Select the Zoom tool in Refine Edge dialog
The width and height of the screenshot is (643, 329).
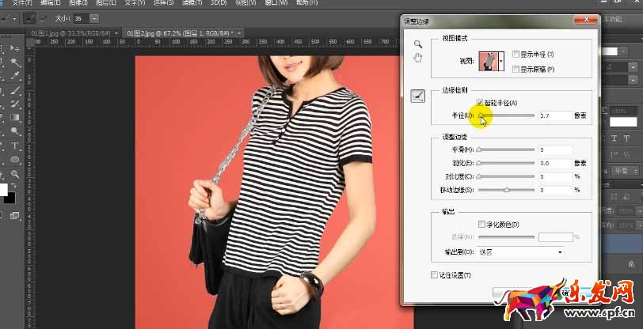pos(418,45)
